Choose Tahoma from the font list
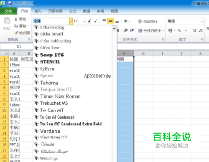 [72, 83]
